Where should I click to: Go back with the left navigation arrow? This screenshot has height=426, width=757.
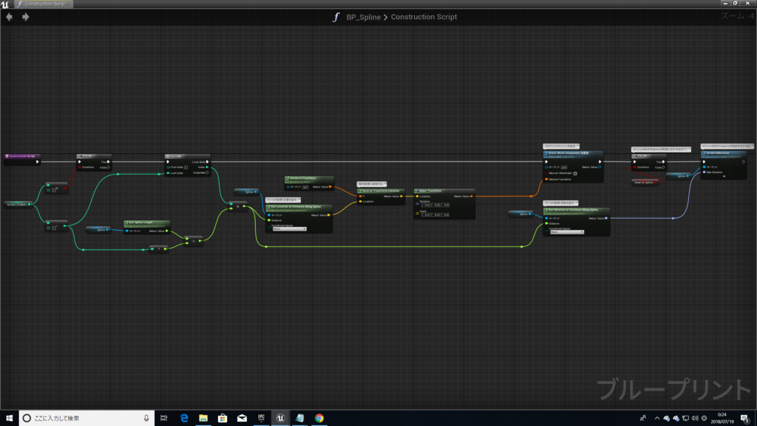point(9,17)
